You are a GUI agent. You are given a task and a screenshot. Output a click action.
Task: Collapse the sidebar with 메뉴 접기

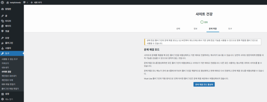(9, 99)
